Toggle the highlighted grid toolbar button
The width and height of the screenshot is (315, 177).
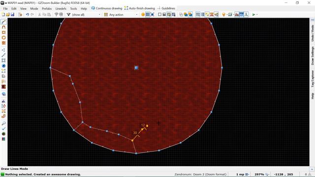148,14
